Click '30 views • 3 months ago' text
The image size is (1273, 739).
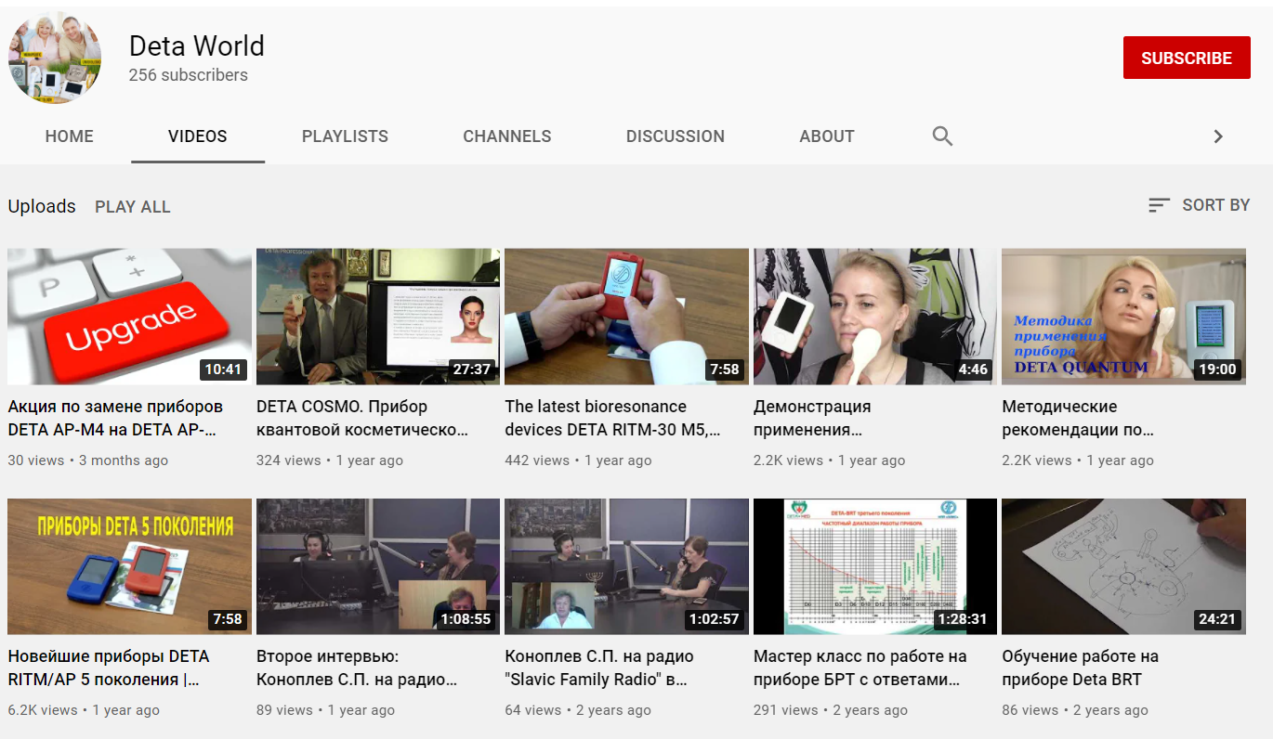(x=88, y=460)
